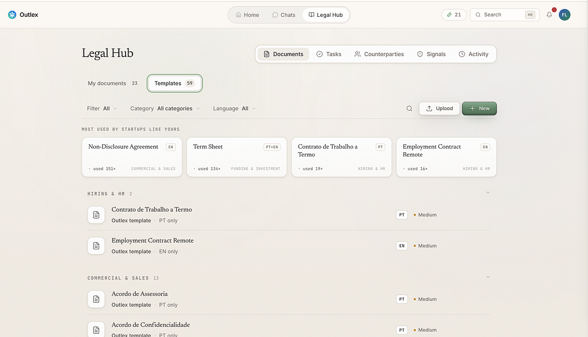Go to the Home nav tab

click(247, 15)
